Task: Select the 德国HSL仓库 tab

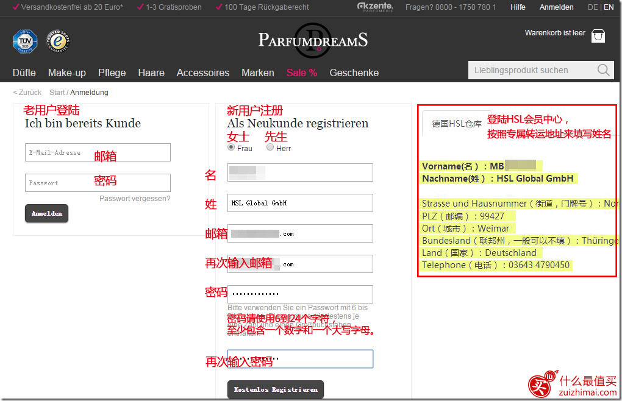Action: 457,124
